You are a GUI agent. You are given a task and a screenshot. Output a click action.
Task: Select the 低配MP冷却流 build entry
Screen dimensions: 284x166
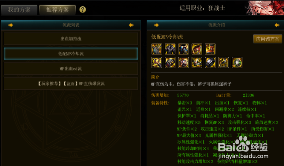coord(71,54)
